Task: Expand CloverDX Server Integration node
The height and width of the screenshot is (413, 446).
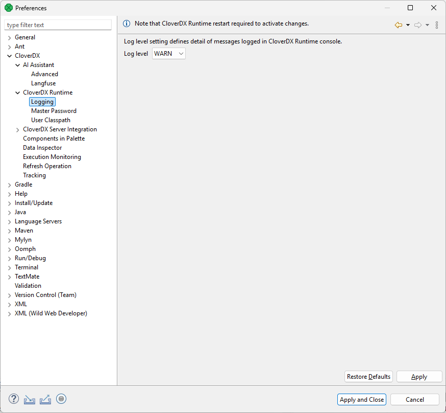Action: (x=18, y=130)
